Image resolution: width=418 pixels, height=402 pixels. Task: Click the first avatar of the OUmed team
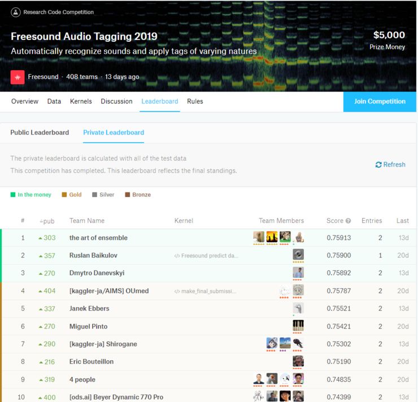click(285, 290)
